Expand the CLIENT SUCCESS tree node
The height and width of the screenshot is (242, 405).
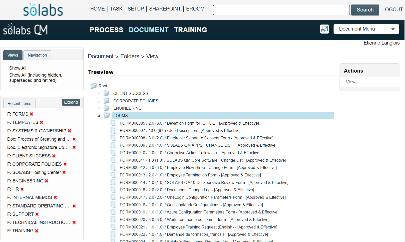[x=99, y=93]
